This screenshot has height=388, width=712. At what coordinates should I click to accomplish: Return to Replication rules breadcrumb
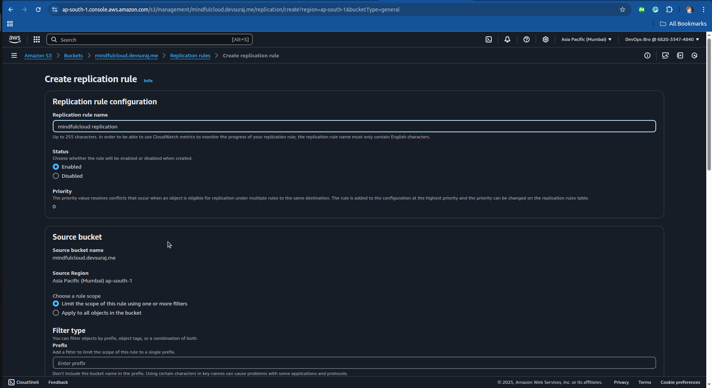pyautogui.click(x=190, y=55)
